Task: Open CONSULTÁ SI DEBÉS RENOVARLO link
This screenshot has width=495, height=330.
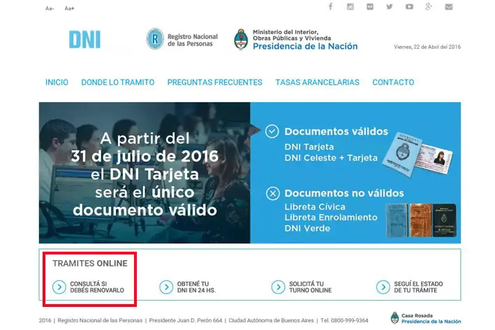Action: [97, 287]
